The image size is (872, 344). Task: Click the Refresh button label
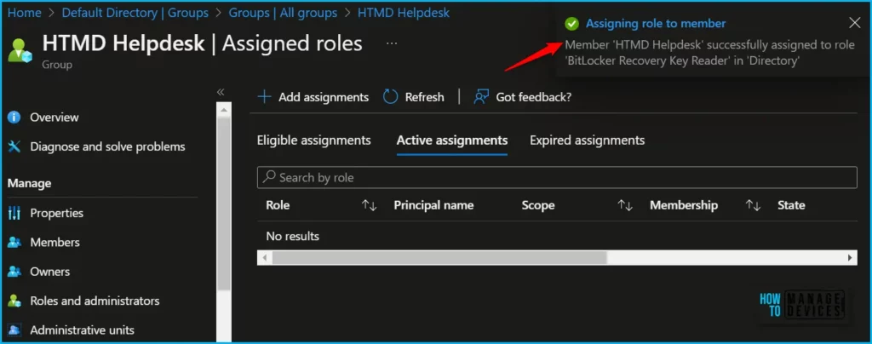(424, 97)
